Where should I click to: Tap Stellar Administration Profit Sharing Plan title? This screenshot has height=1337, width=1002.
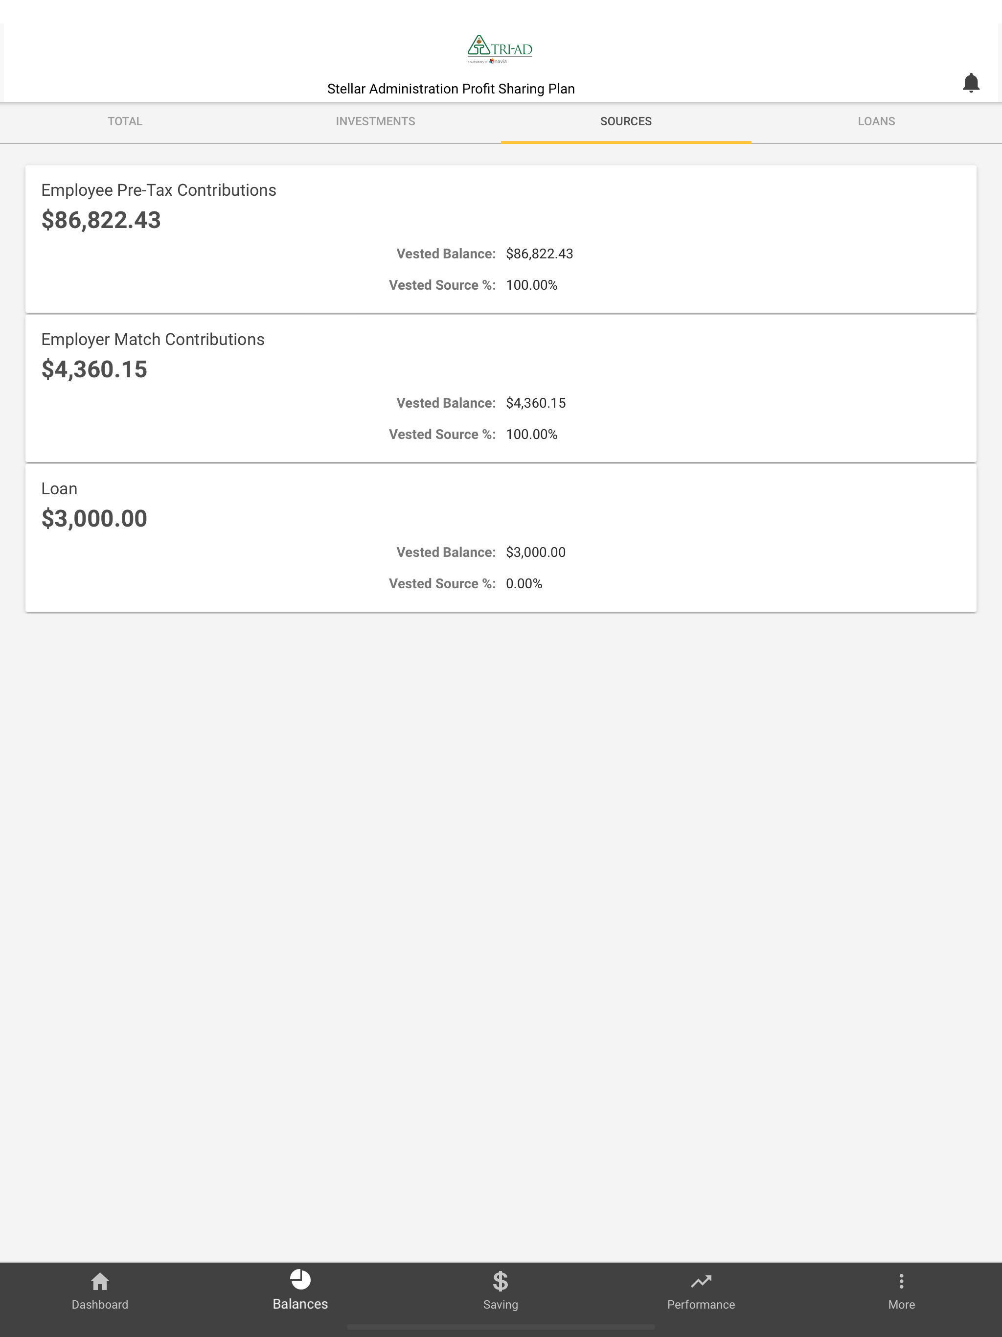[451, 89]
